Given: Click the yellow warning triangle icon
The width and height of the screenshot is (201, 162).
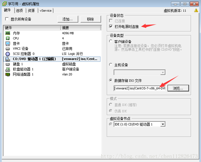Looking at the screenshot, I should pos(196,10).
